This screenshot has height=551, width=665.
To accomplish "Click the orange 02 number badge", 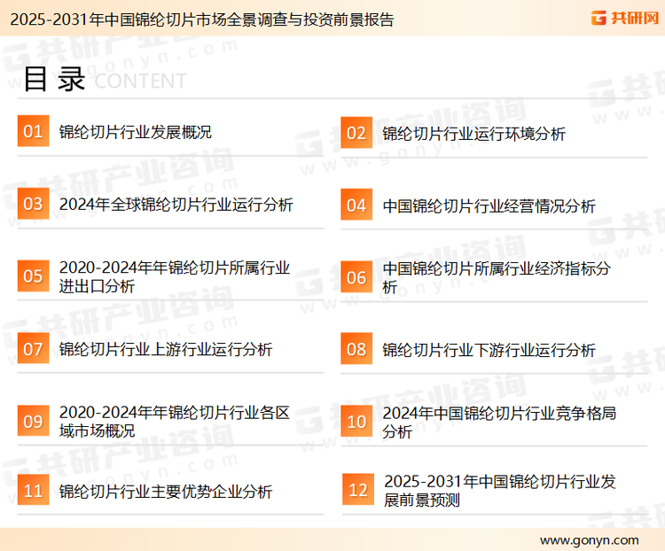I will pos(356,133).
